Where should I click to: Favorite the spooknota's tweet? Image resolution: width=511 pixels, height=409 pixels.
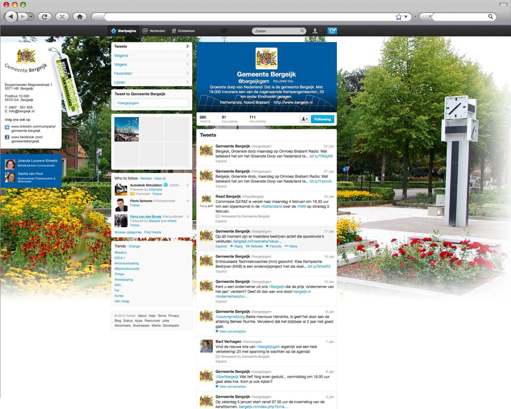[274, 246]
